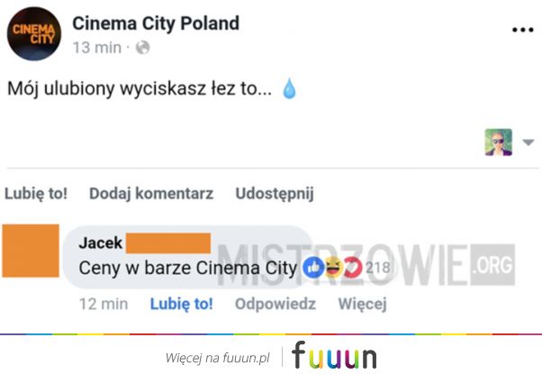Click "Dodaj komentarz" button

[151, 194]
